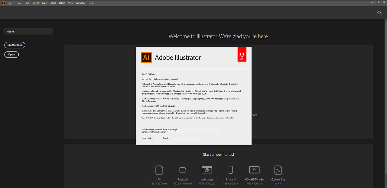387x188 pixels.
Task: Minimize the Illustrator window
Action: point(373,2)
